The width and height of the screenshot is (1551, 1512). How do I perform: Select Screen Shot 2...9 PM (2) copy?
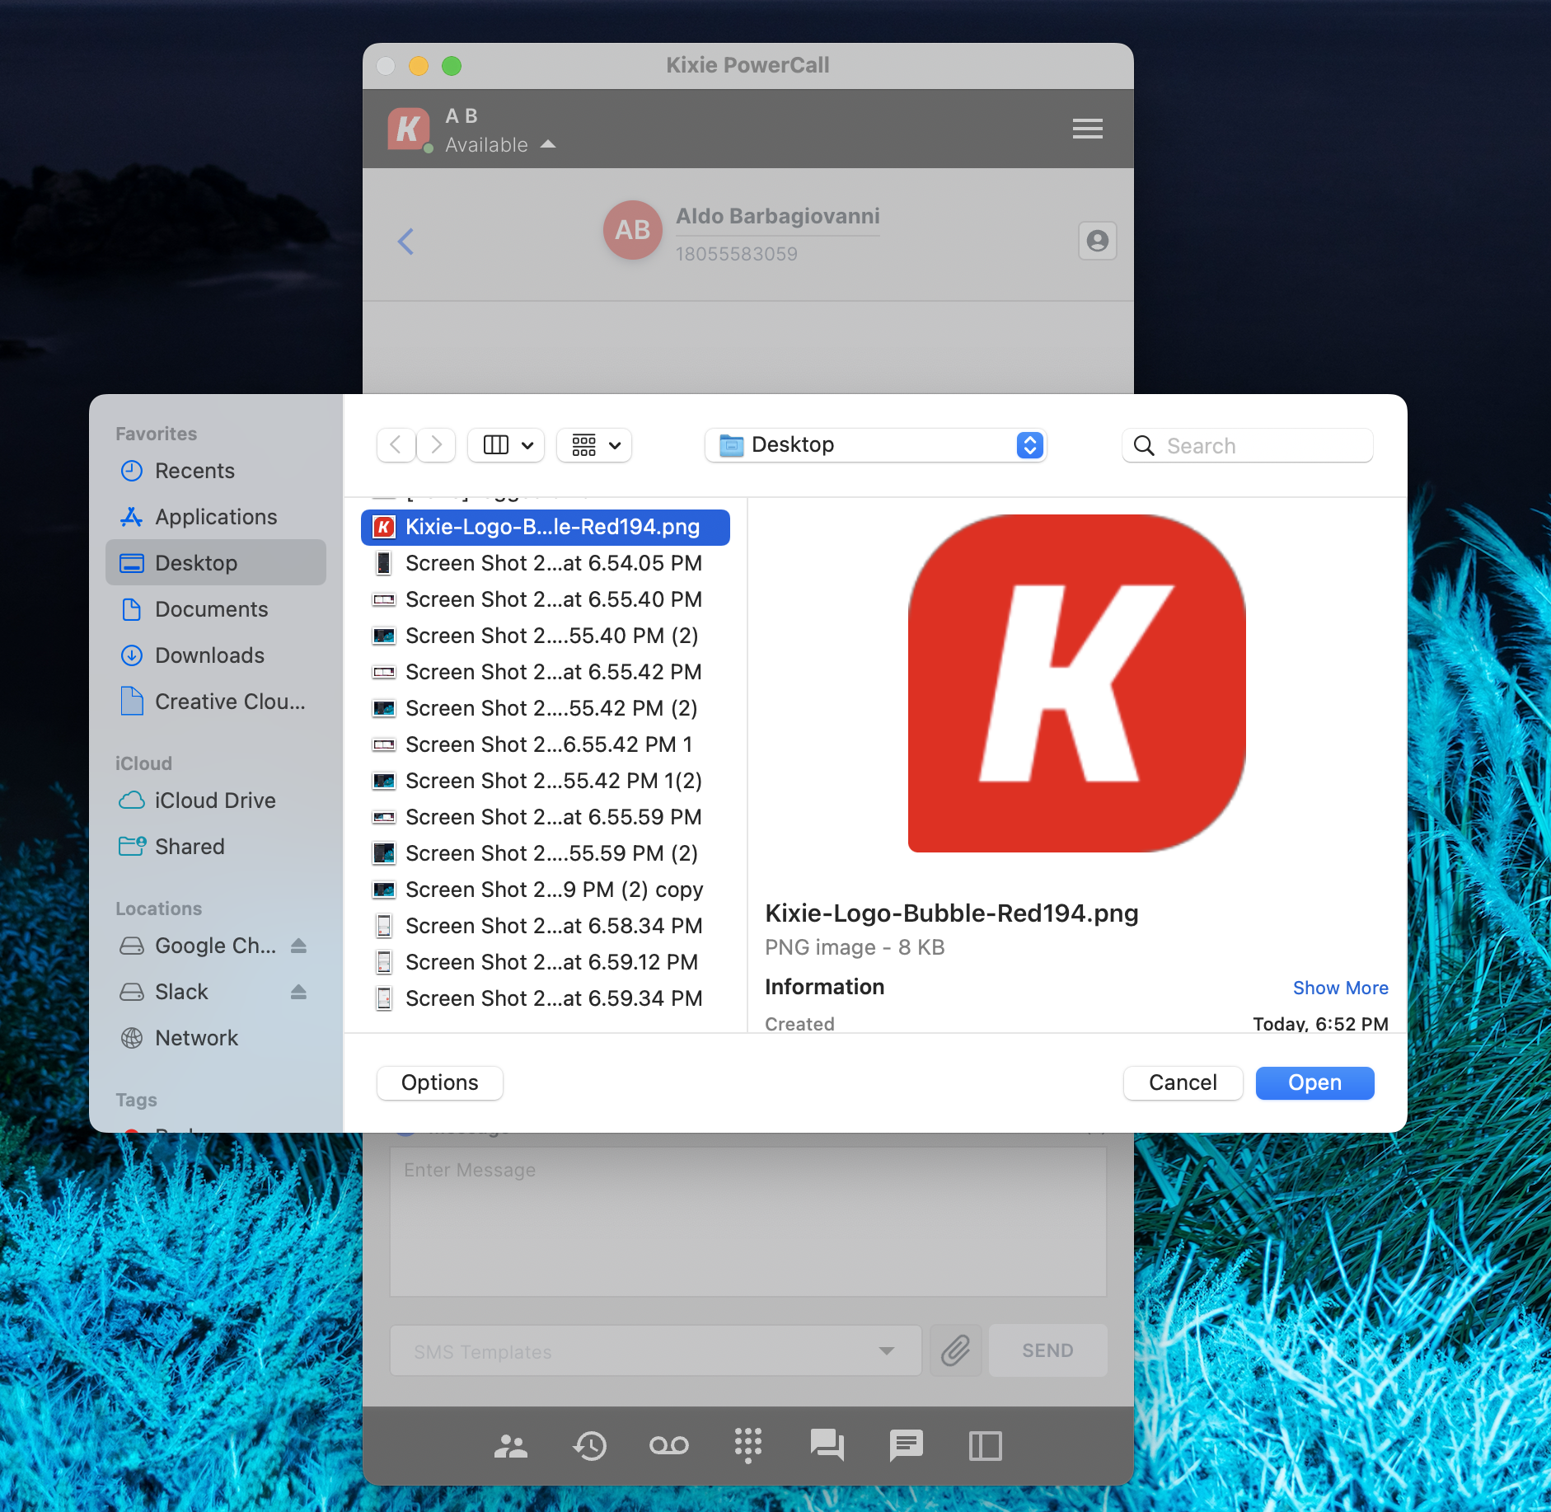tap(546, 890)
